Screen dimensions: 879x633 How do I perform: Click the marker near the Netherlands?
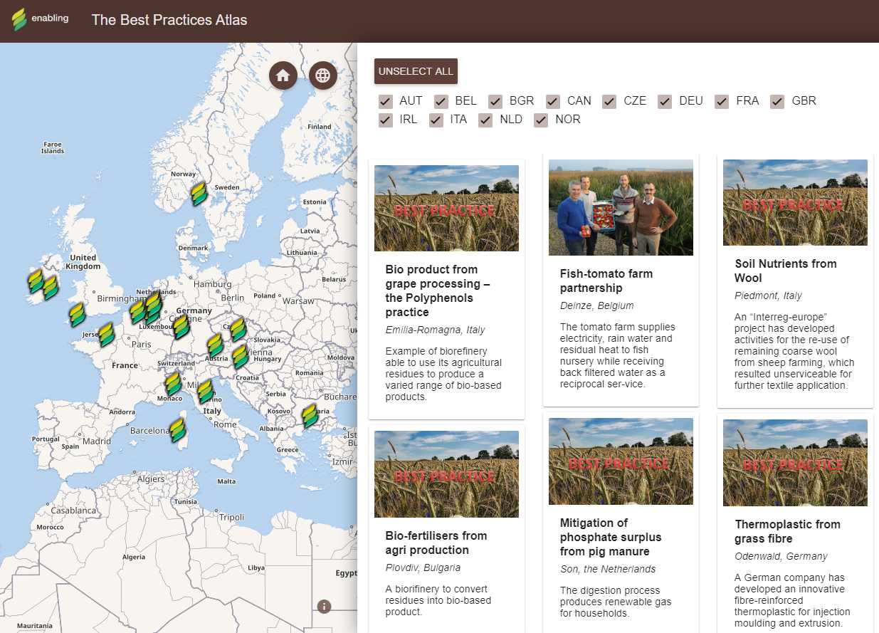(x=153, y=306)
